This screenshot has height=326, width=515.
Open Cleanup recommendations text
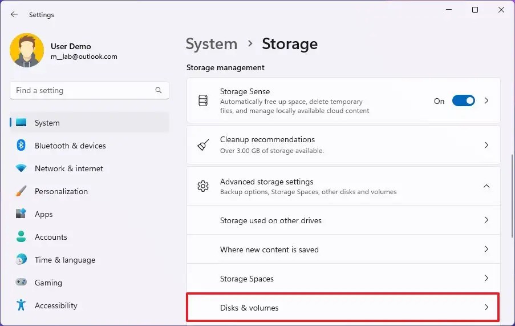[267, 139]
